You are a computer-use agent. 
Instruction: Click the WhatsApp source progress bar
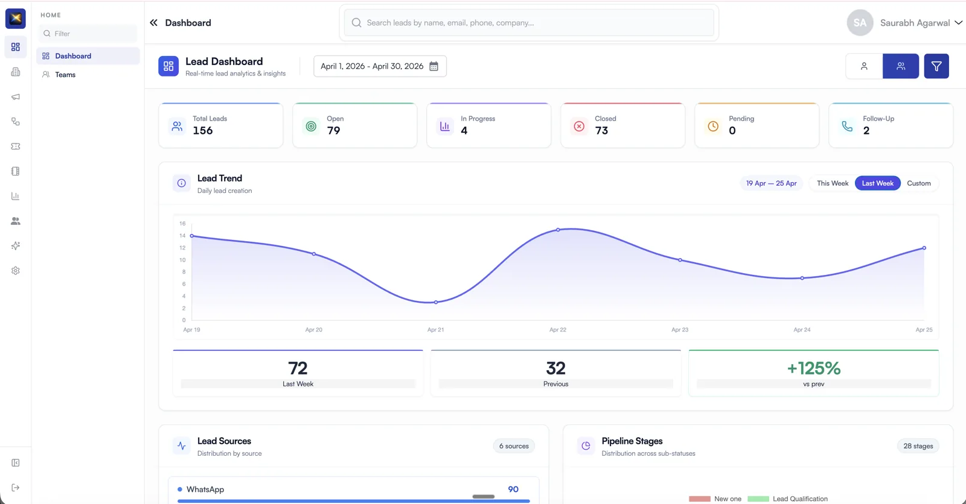pyautogui.click(x=354, y=501)
